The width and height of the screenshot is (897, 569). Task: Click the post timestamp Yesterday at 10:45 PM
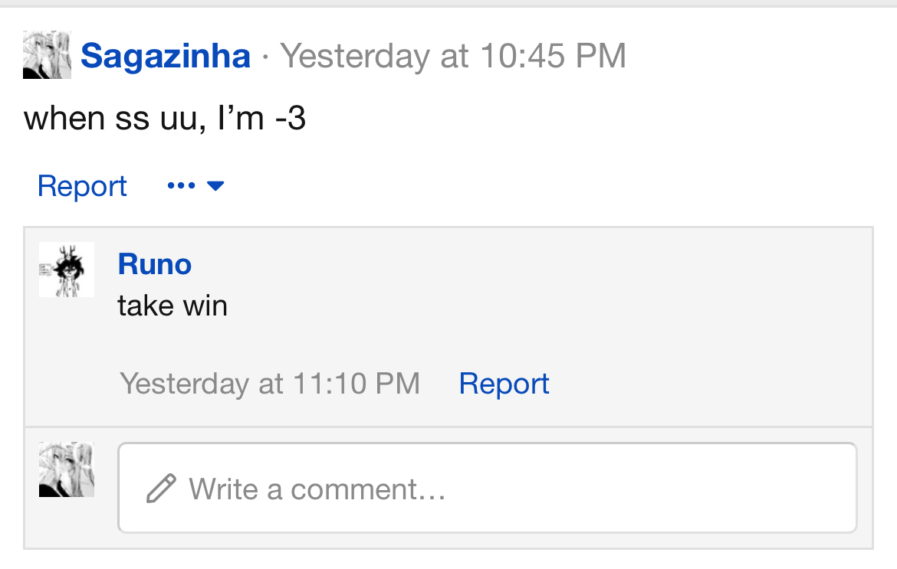453,56
